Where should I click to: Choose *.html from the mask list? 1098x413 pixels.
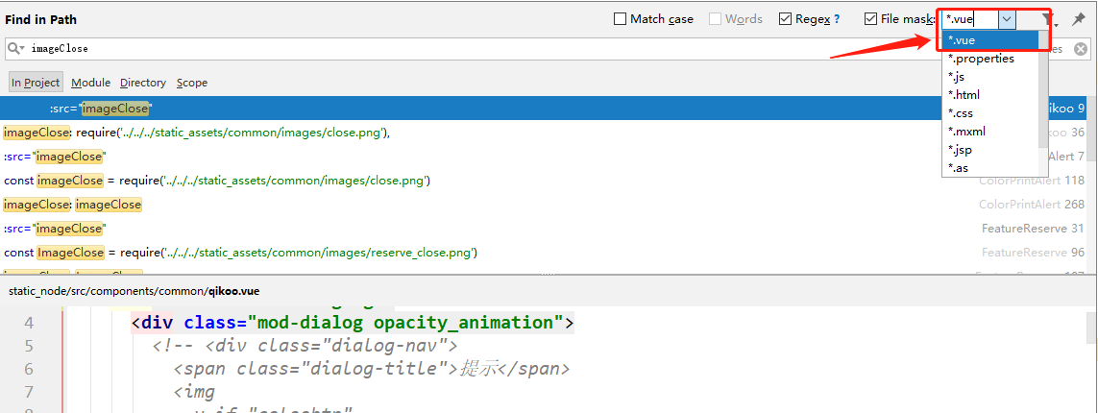click(990, 95)
